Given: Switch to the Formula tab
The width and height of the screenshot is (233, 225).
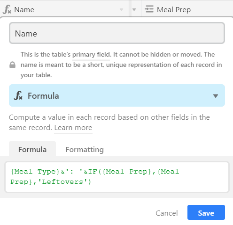Looking at the screenshot, I should pyautogui.click(x=32, y=149).
